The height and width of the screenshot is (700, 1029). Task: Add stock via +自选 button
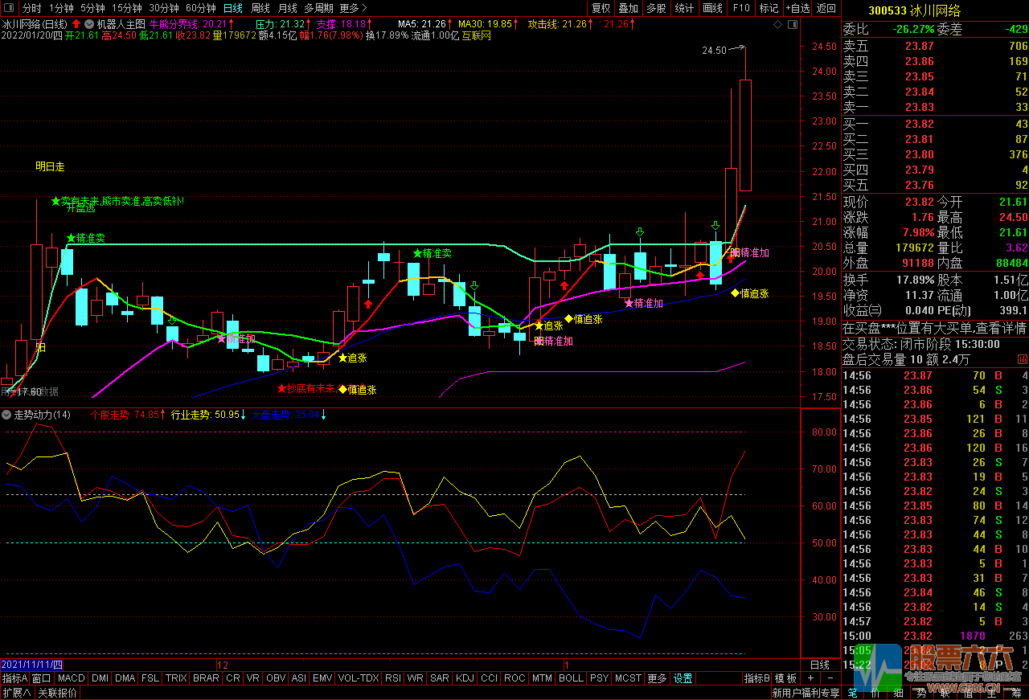[x=797, y=8]
